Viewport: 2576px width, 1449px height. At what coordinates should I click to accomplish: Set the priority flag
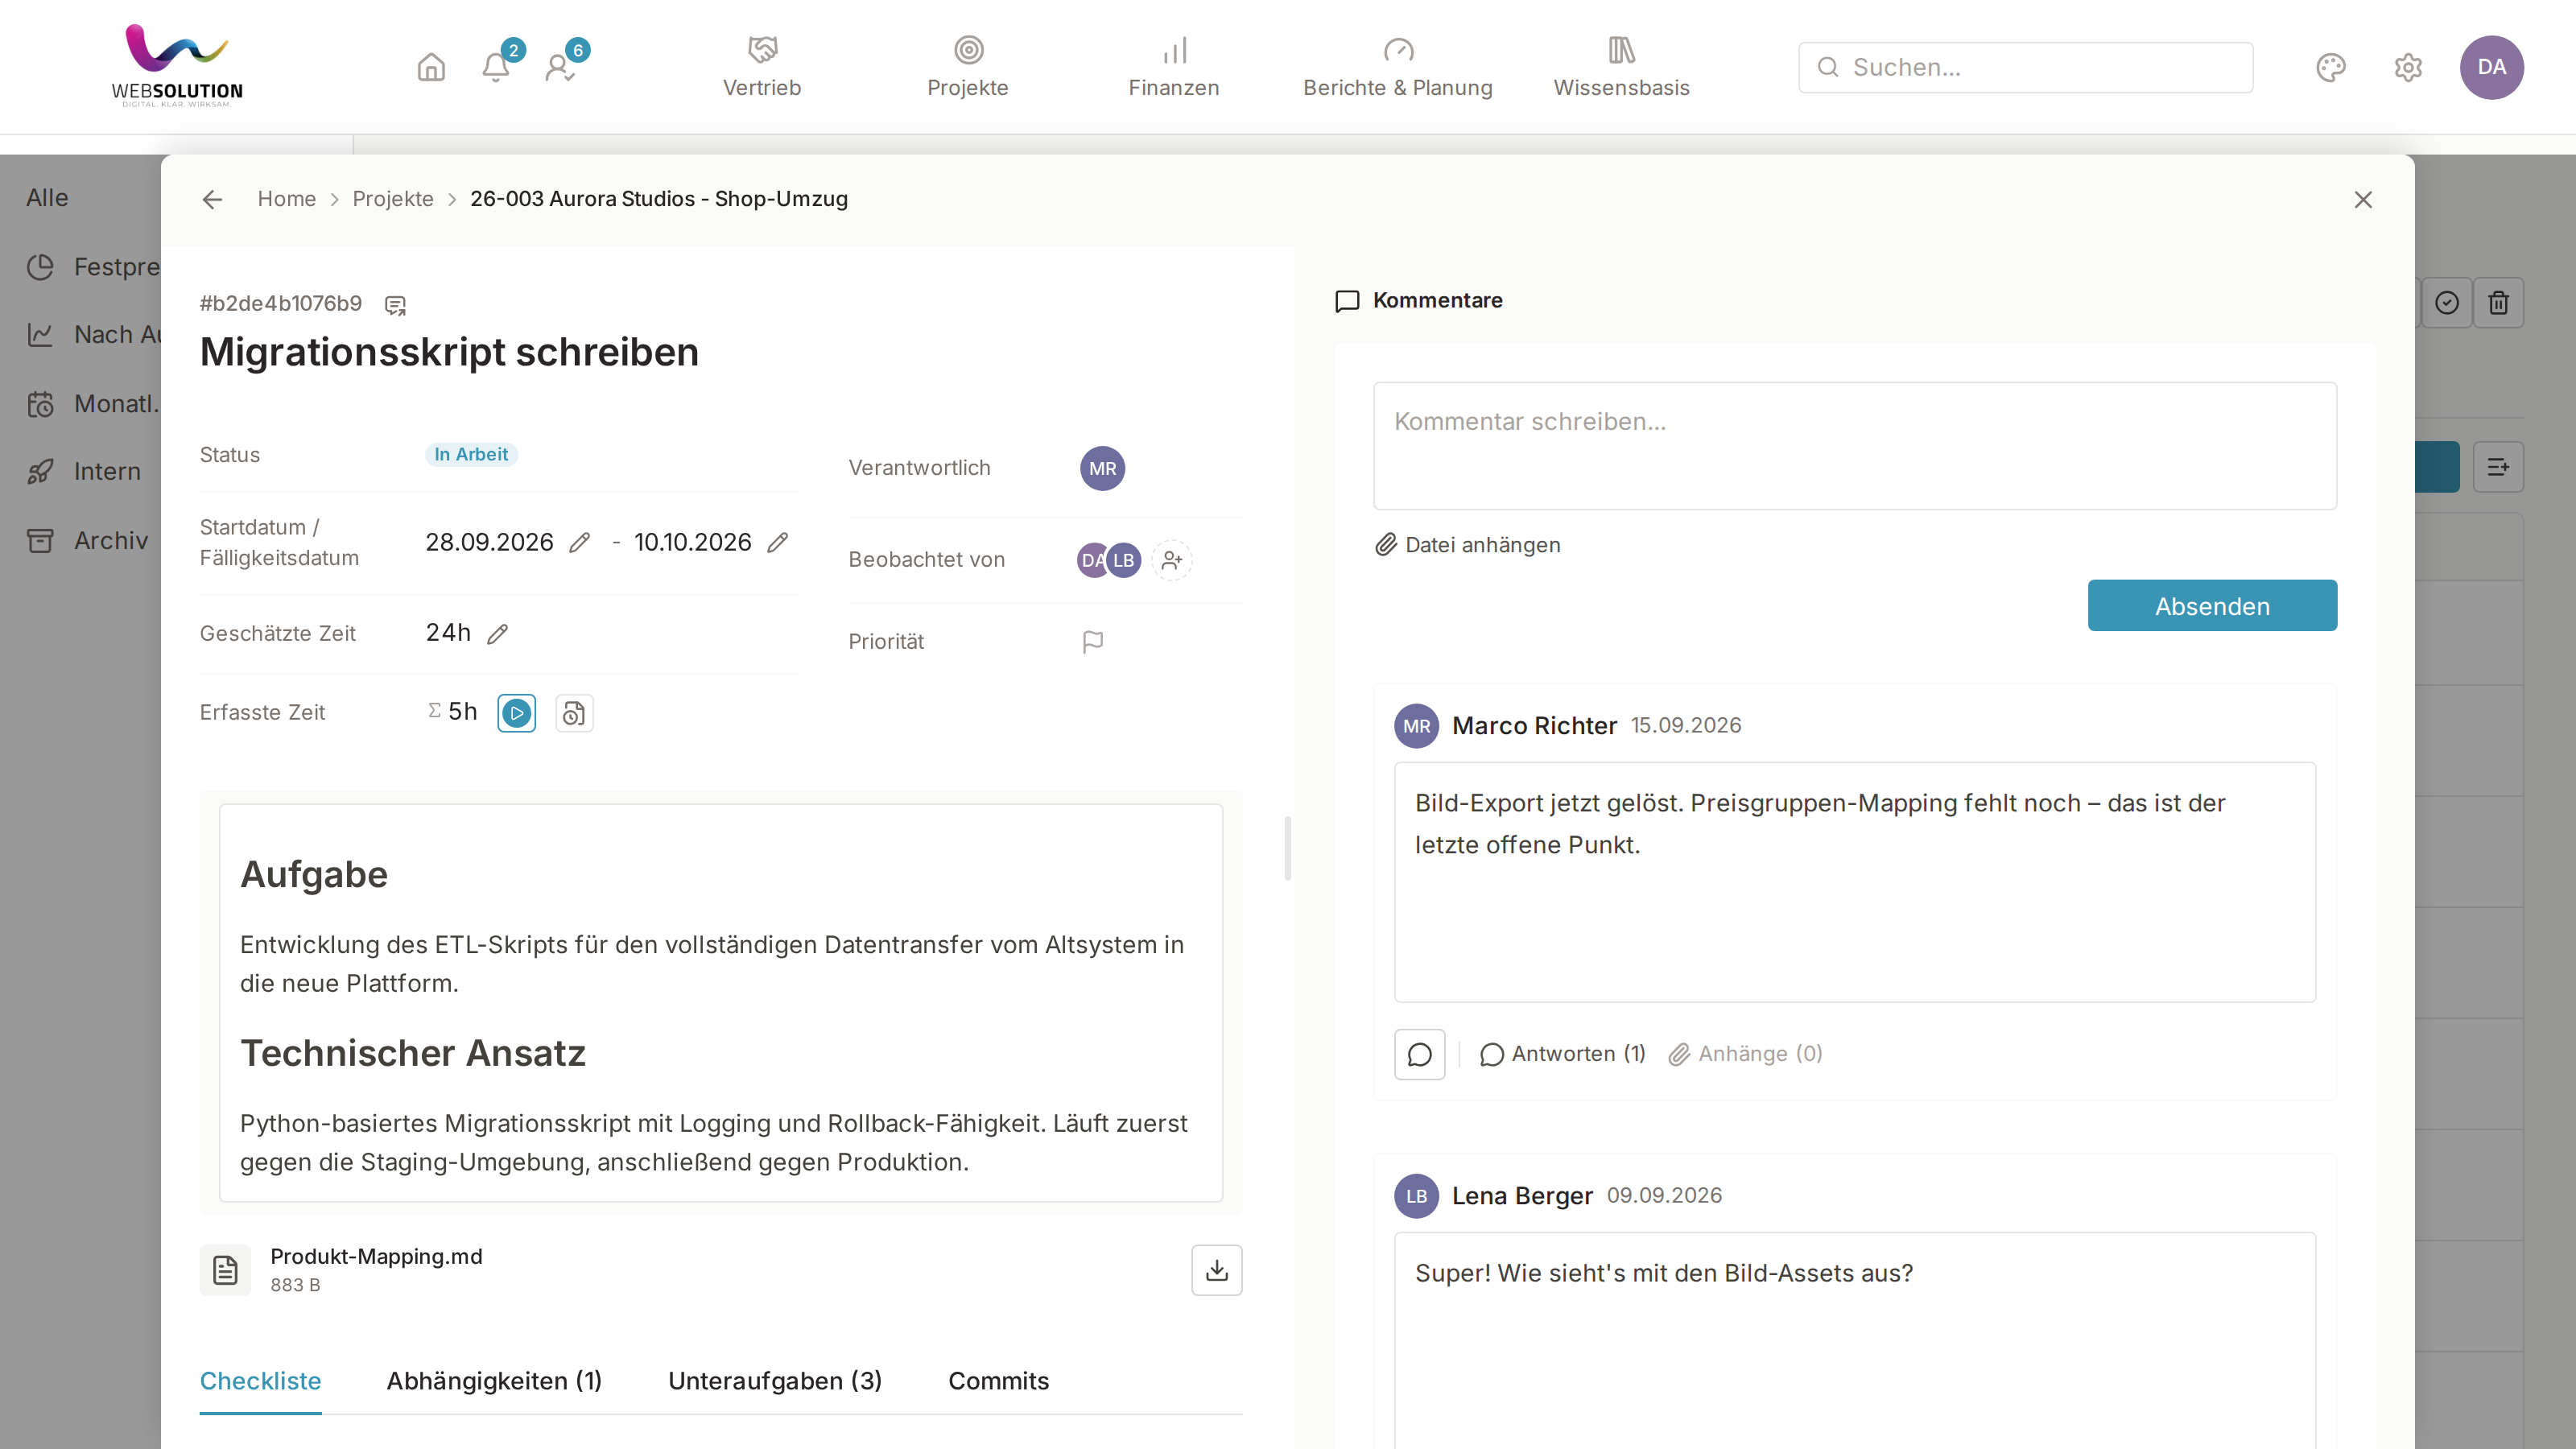click(x=1093, y=642)
